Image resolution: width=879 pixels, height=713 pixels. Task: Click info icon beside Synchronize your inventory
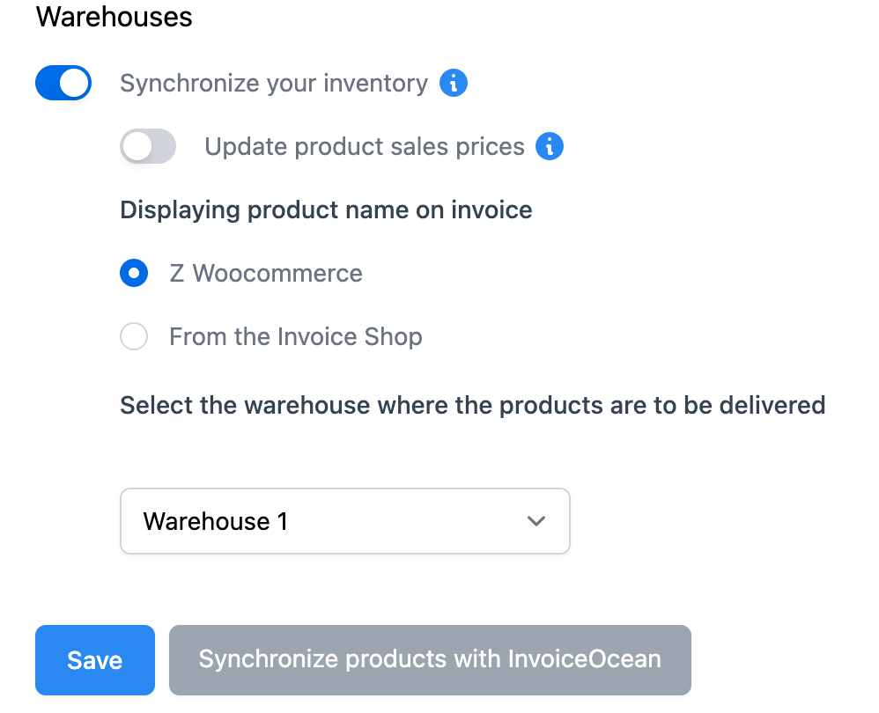(x=454, y=84)
